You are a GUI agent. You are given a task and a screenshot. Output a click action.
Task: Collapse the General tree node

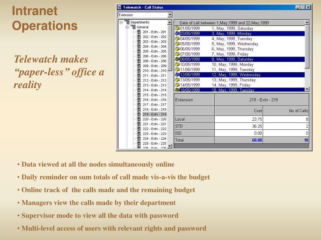(127, 27)
